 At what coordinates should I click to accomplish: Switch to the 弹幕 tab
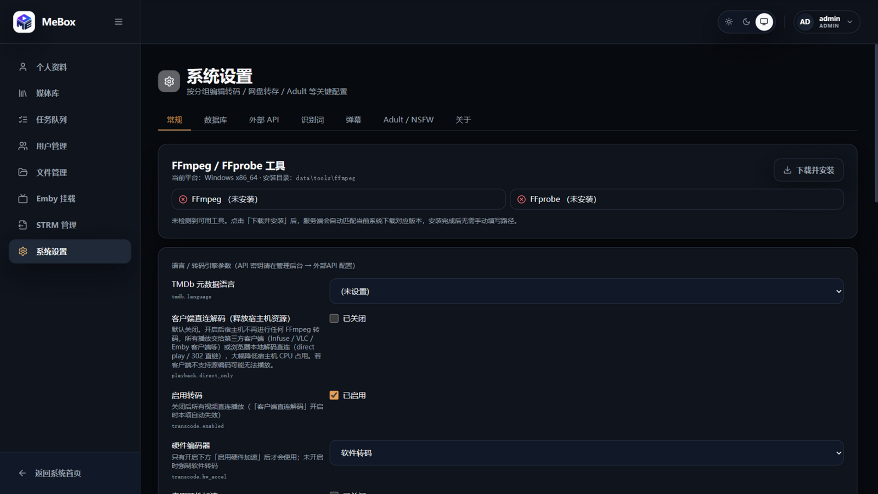353,120
